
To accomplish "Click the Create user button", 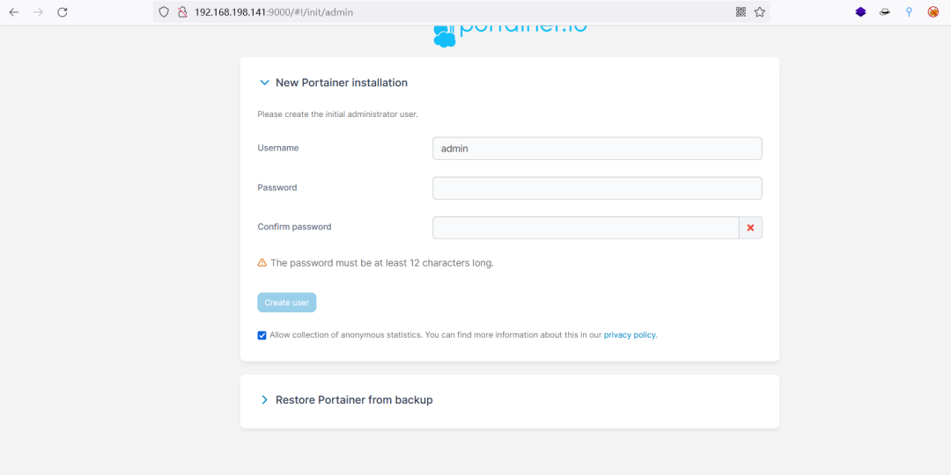I will (x=287, y=303).
